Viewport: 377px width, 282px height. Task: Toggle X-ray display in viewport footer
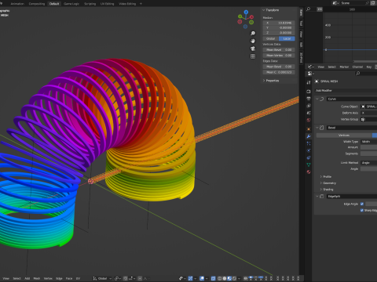coord(213,278)
